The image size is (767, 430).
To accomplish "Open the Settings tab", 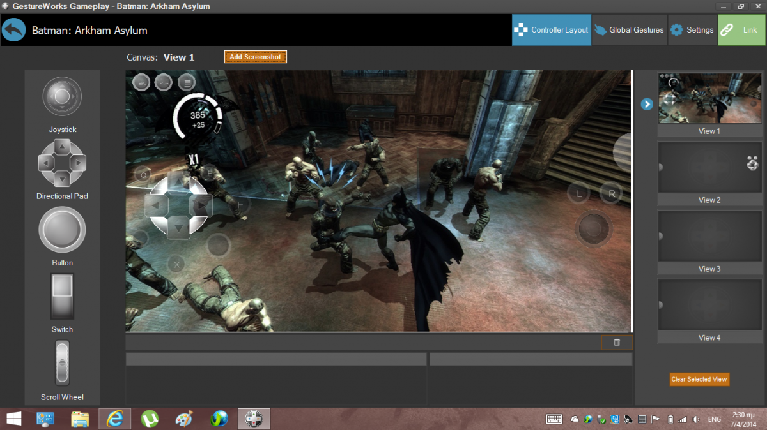I will 692,30.
